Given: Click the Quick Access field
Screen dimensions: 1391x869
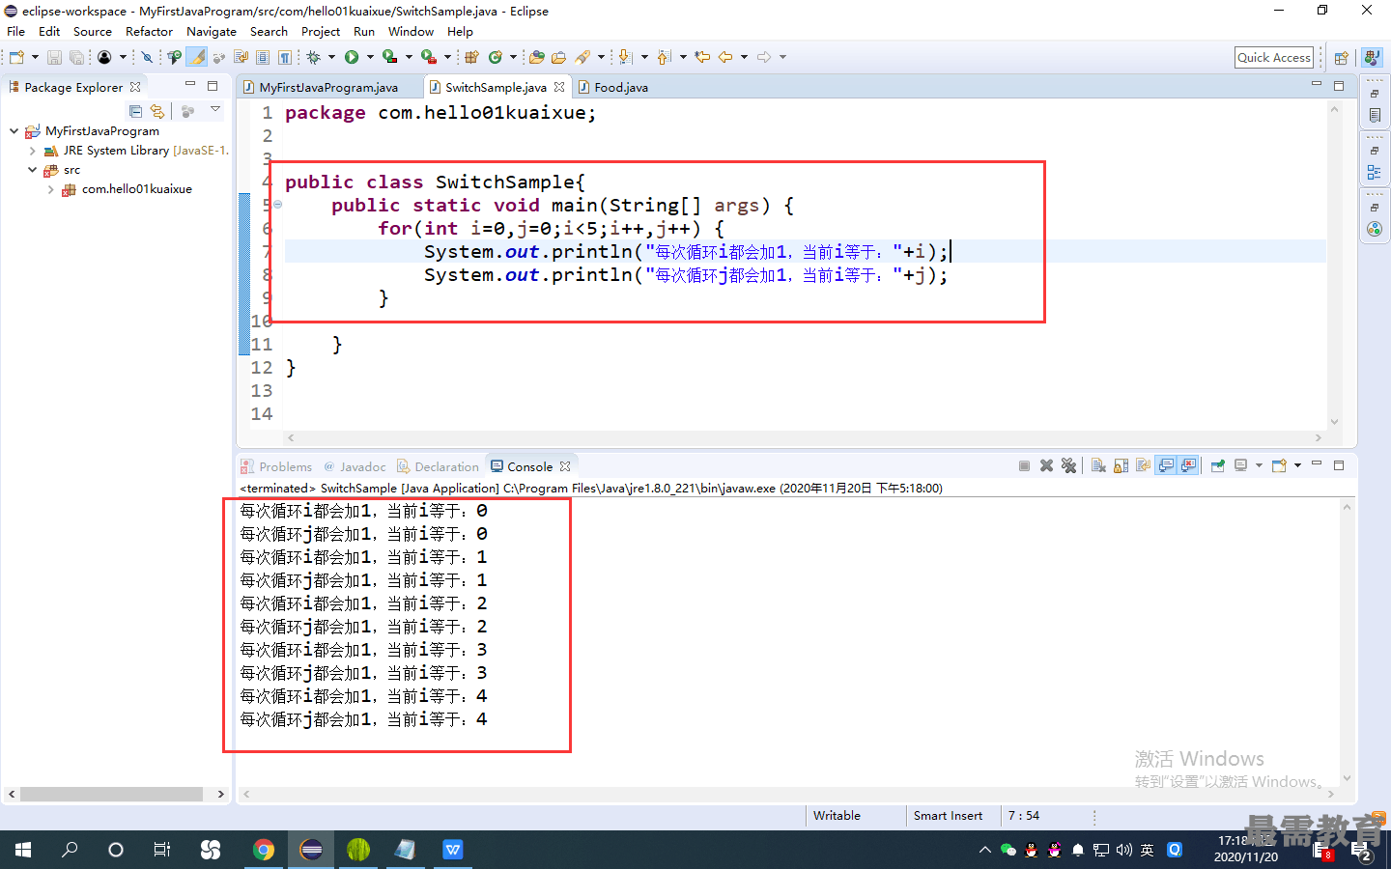Looking at the screenshot, I should pyautogui.click(x=1274, y=57).
